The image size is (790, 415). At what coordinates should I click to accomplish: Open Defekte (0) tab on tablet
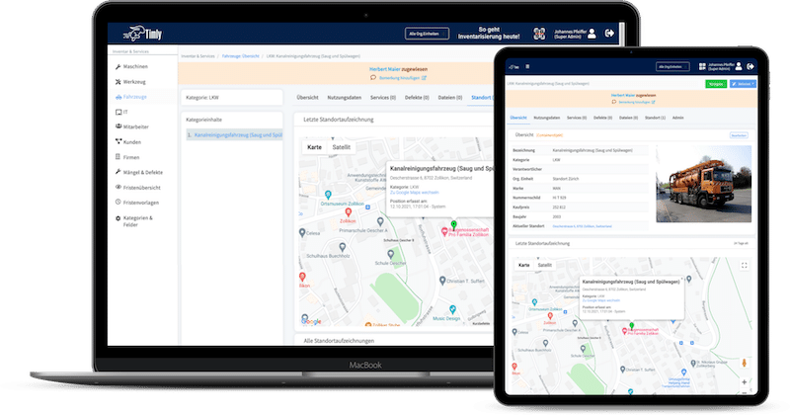pos(602,118)
